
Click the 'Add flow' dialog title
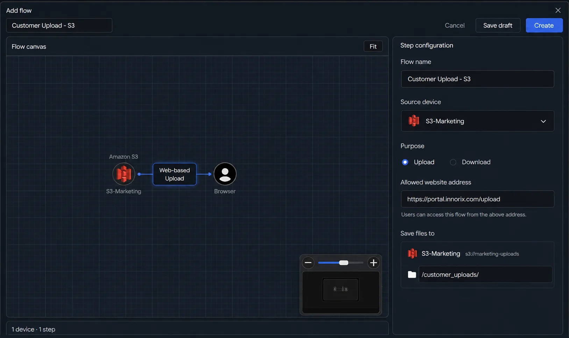(19, 10)
